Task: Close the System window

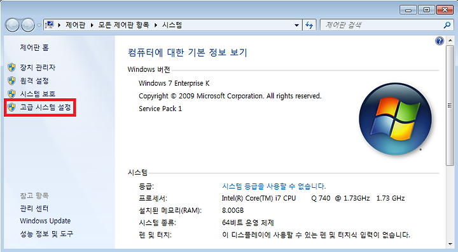Action: tap(445, 10)
